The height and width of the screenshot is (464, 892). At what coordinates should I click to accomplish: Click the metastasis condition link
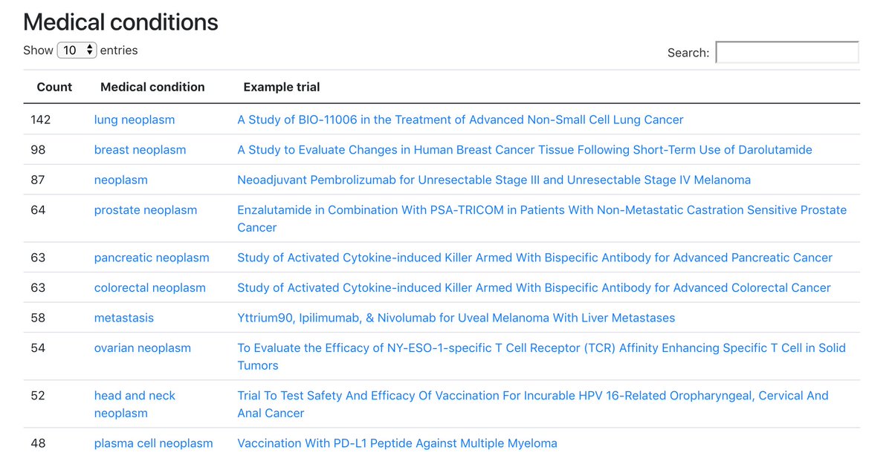(x=124, y=318)
